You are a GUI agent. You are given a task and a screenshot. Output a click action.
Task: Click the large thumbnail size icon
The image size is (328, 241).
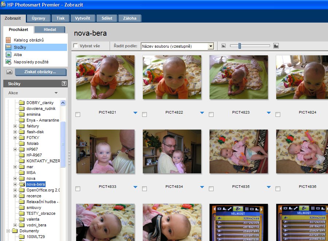click(276, 46)
